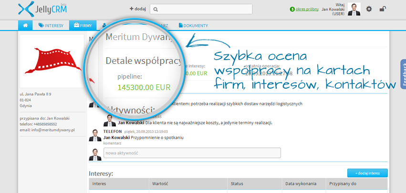Click the search magnifier icon
This screenshot has width=406, height=193.
pos(156,9)
